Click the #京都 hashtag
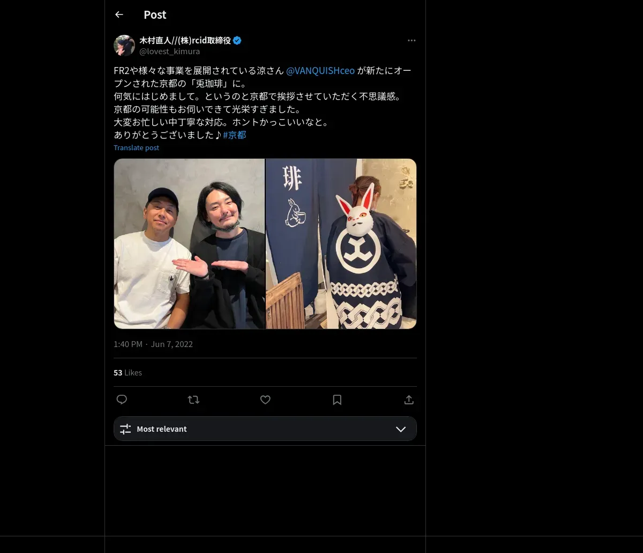643x553 pixels. click(x=235, y=135)
